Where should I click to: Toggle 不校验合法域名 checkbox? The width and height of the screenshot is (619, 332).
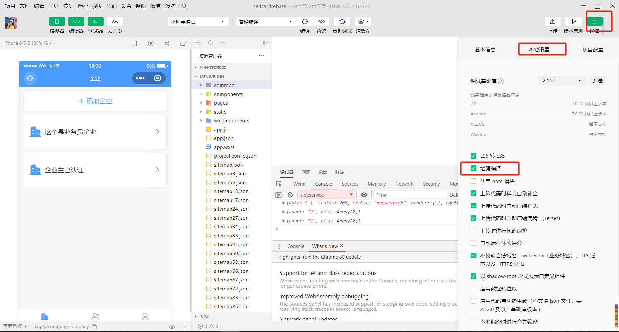point(473,255)
